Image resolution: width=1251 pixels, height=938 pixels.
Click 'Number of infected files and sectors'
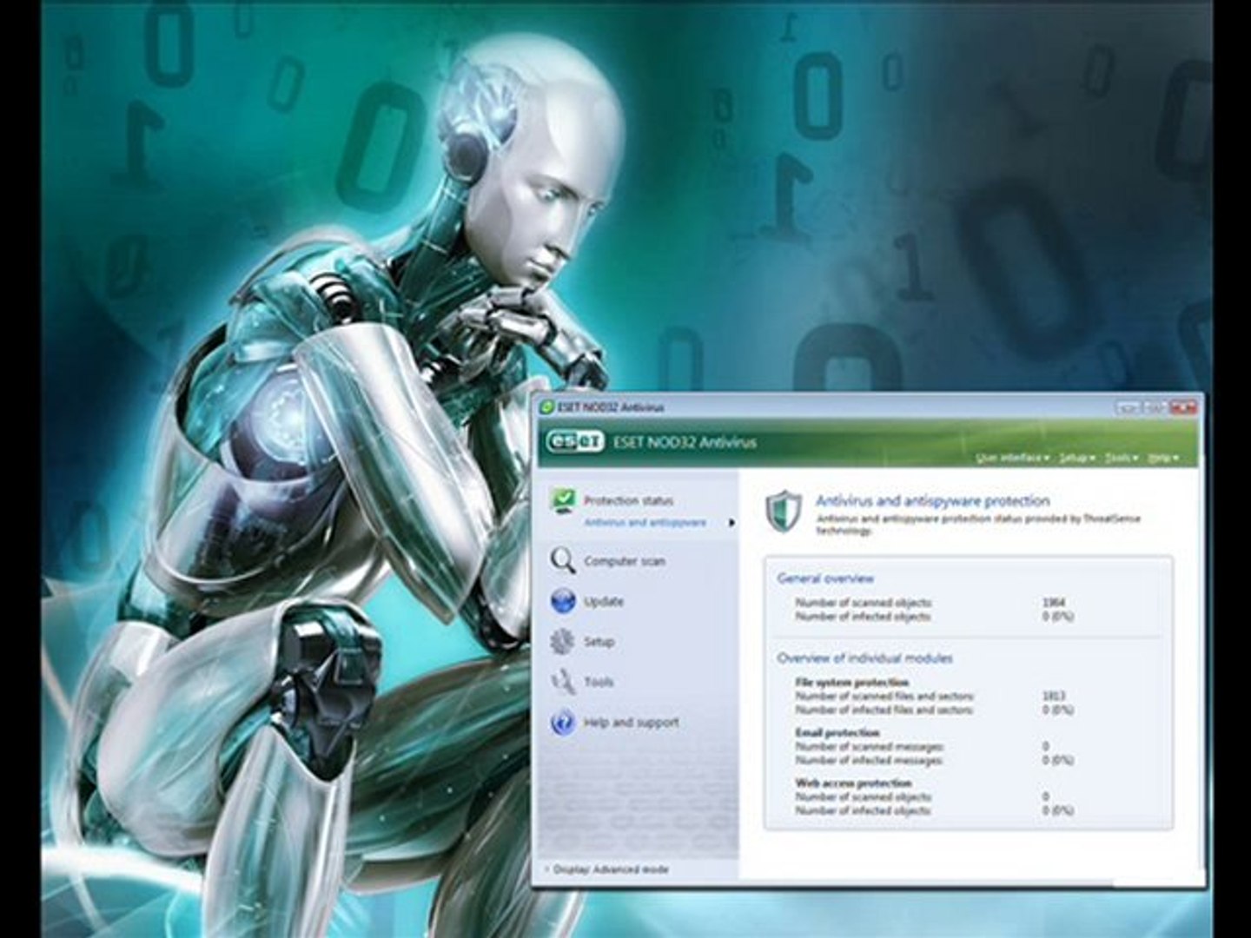coord(884,710)
